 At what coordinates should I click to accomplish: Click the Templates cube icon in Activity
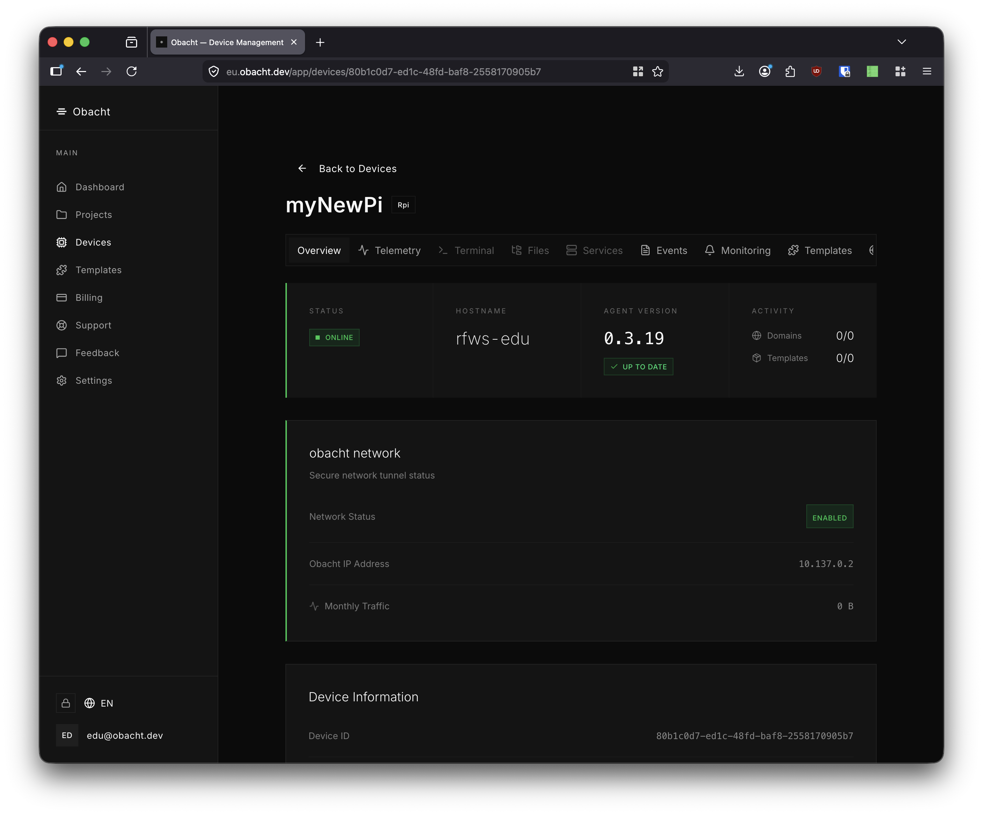756,358
